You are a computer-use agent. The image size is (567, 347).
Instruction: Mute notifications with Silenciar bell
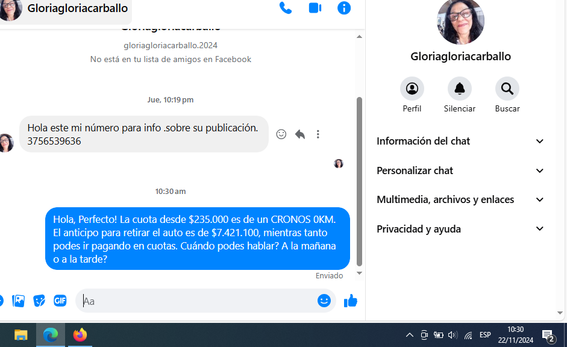[460, 89]
